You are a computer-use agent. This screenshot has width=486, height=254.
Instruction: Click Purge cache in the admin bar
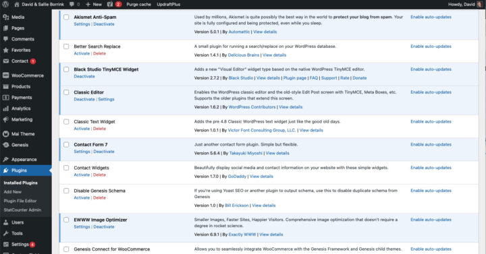tap(138, 4)
